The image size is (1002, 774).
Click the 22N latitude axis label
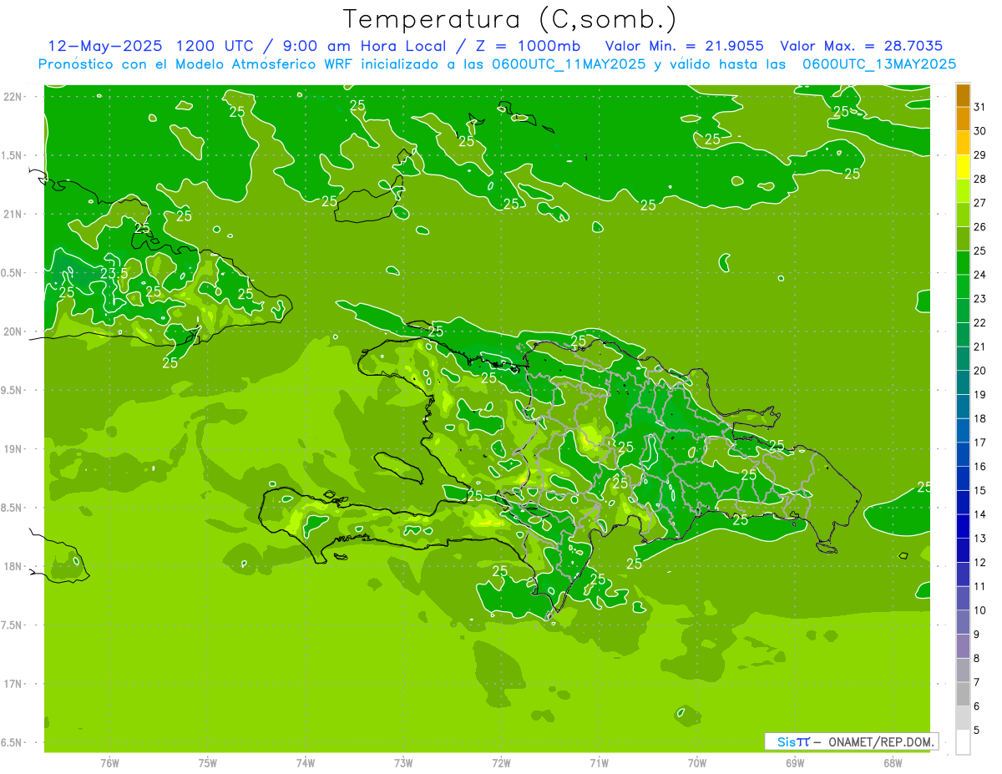tap(13, 97)
